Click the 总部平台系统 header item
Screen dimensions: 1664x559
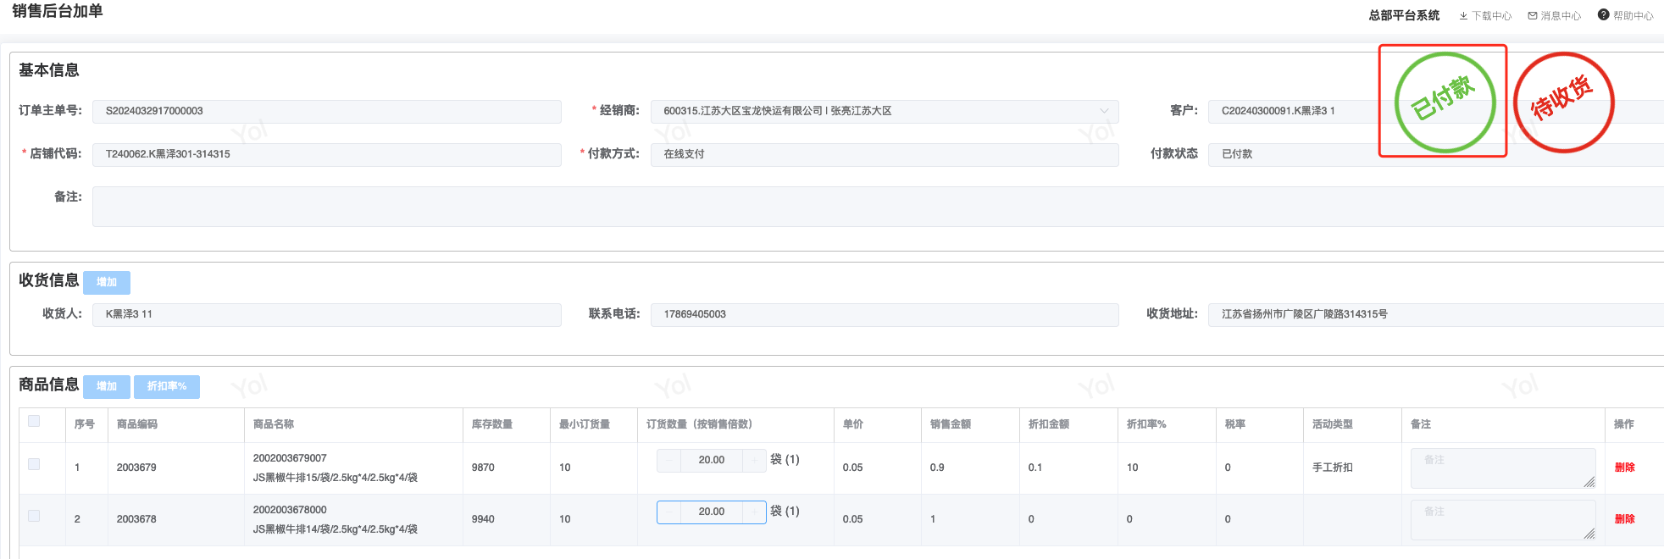click(1403, 15)
